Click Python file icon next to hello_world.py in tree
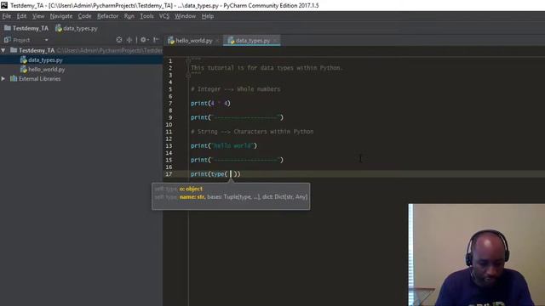Screen dimensions: 545x306 (23, 70)
